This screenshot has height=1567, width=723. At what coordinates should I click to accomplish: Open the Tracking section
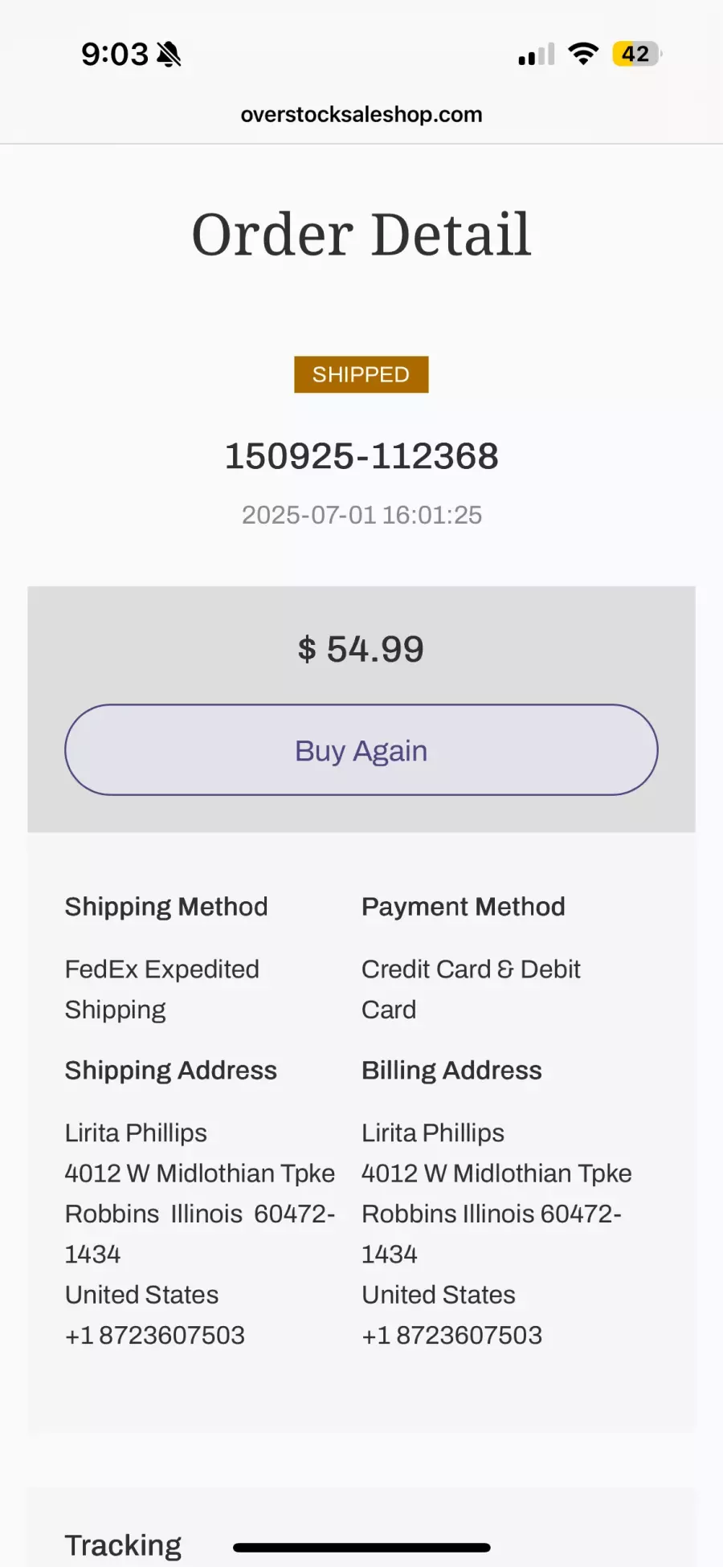[x=124, y=1545]
